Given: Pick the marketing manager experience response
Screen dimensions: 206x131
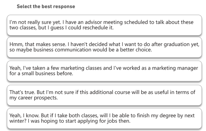Looking at the screenshot, I should [x=104, y=71].
